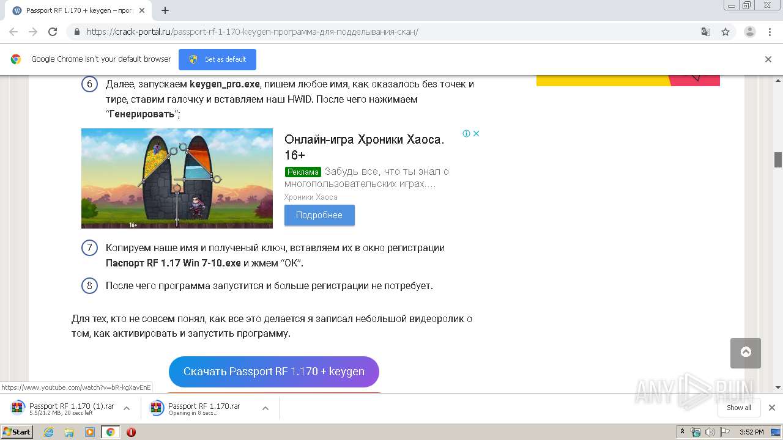Screen dimensions: 783x440
Task: Click the game ad image thumbnail
Action: click(x=177, y=178)
